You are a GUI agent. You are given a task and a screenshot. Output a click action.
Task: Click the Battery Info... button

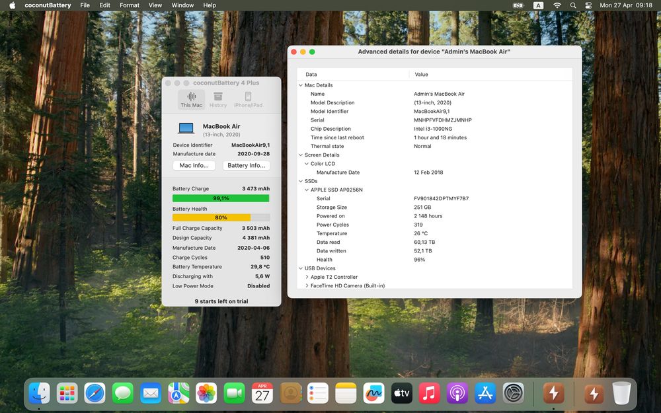coord(246,166)
